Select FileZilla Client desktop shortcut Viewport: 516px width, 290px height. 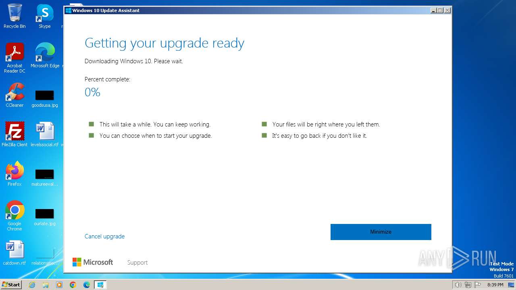(15, 135)
